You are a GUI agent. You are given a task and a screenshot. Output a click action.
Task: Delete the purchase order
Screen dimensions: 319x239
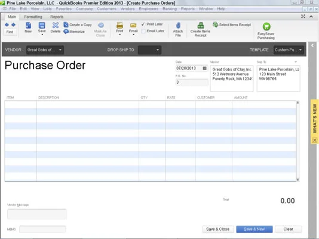click(x=56, y=26)
